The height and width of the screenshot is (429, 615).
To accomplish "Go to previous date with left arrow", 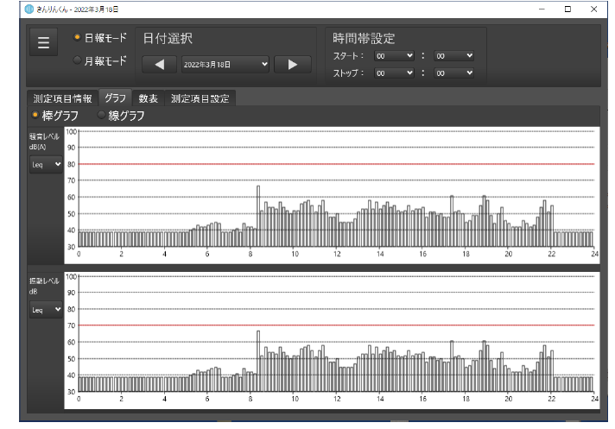I will 159,64.
